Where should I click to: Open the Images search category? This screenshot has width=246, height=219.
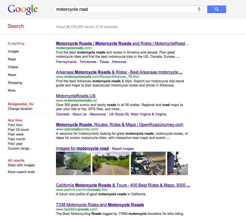13,51
